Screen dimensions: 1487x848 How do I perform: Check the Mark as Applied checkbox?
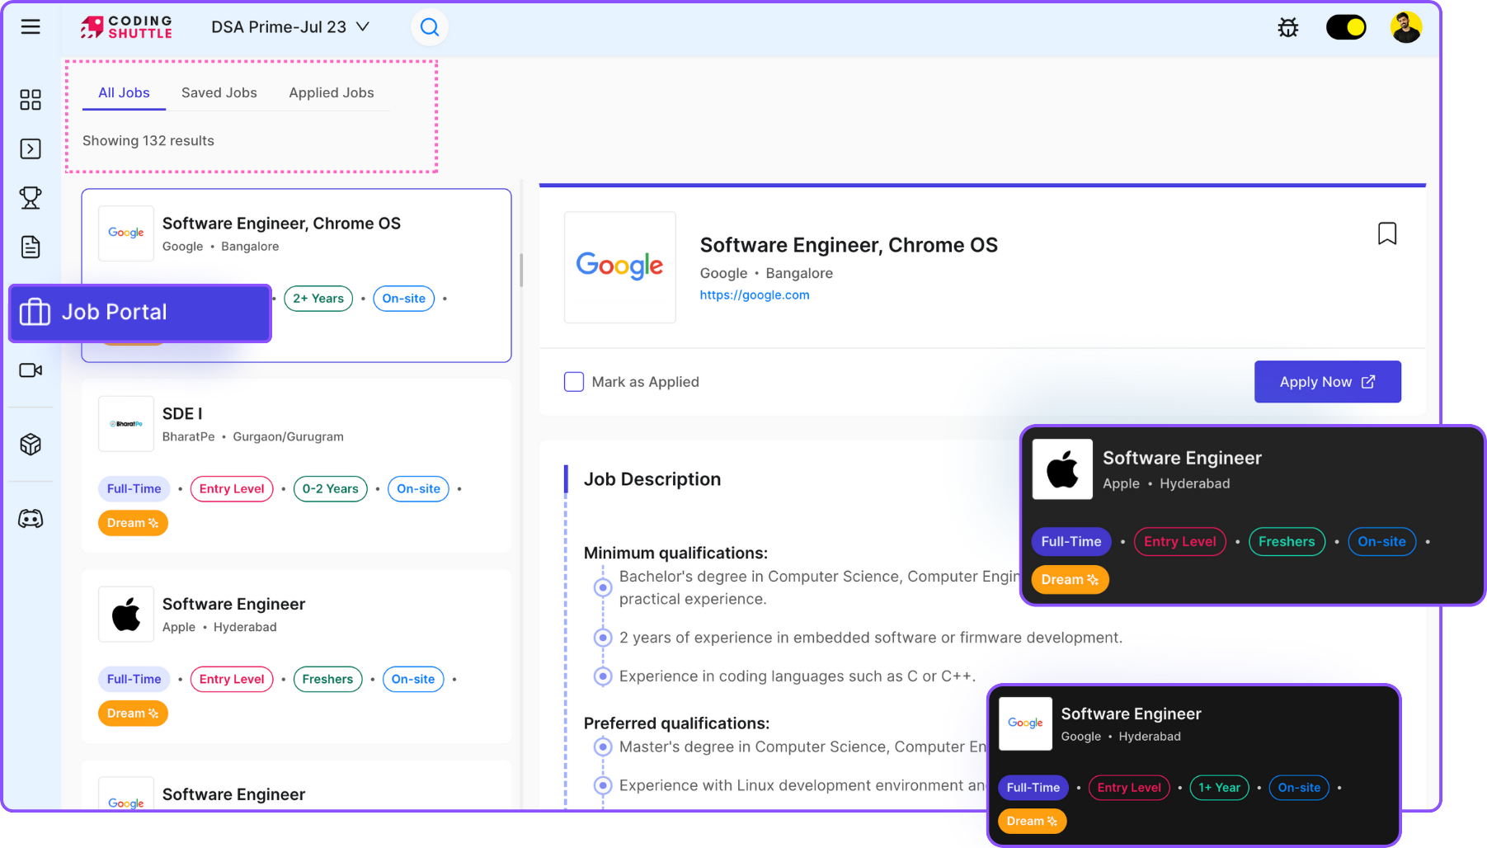[573, 381]
